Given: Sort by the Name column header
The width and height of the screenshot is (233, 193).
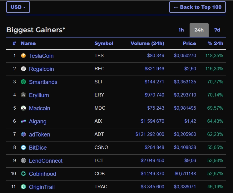Looking at the screenshot, I should pos(28,43).
